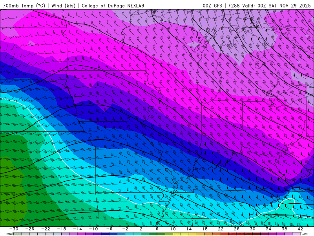Pick the yellow dotted swatch right of 10
Image resolution: width=314 pixels, height=236 pixels.
[x=177, y=234]
